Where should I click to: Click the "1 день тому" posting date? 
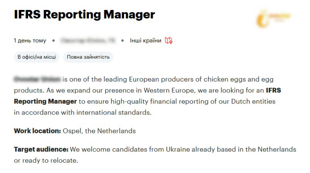[30, 41]
